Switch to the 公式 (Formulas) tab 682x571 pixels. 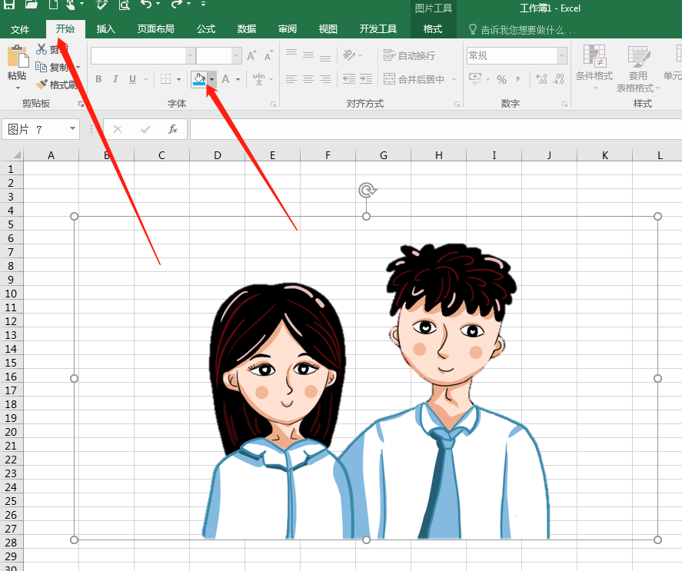[206, 29]
